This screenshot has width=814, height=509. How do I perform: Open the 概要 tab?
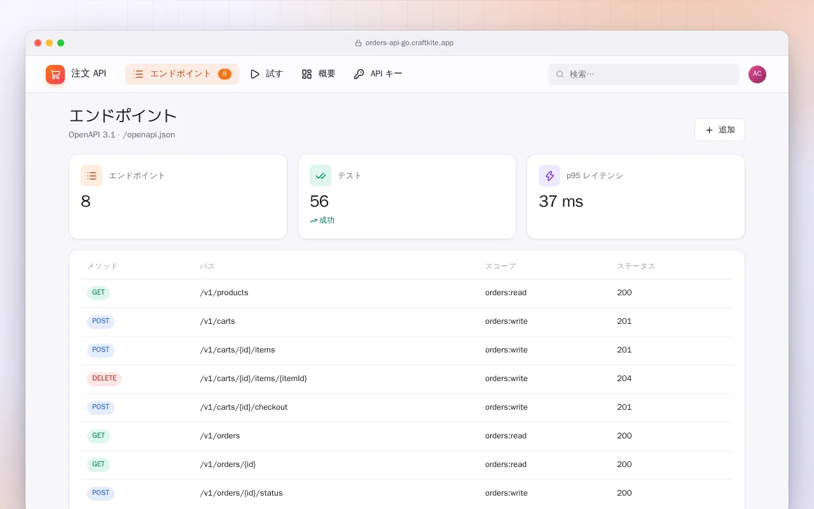coord(319,74)
